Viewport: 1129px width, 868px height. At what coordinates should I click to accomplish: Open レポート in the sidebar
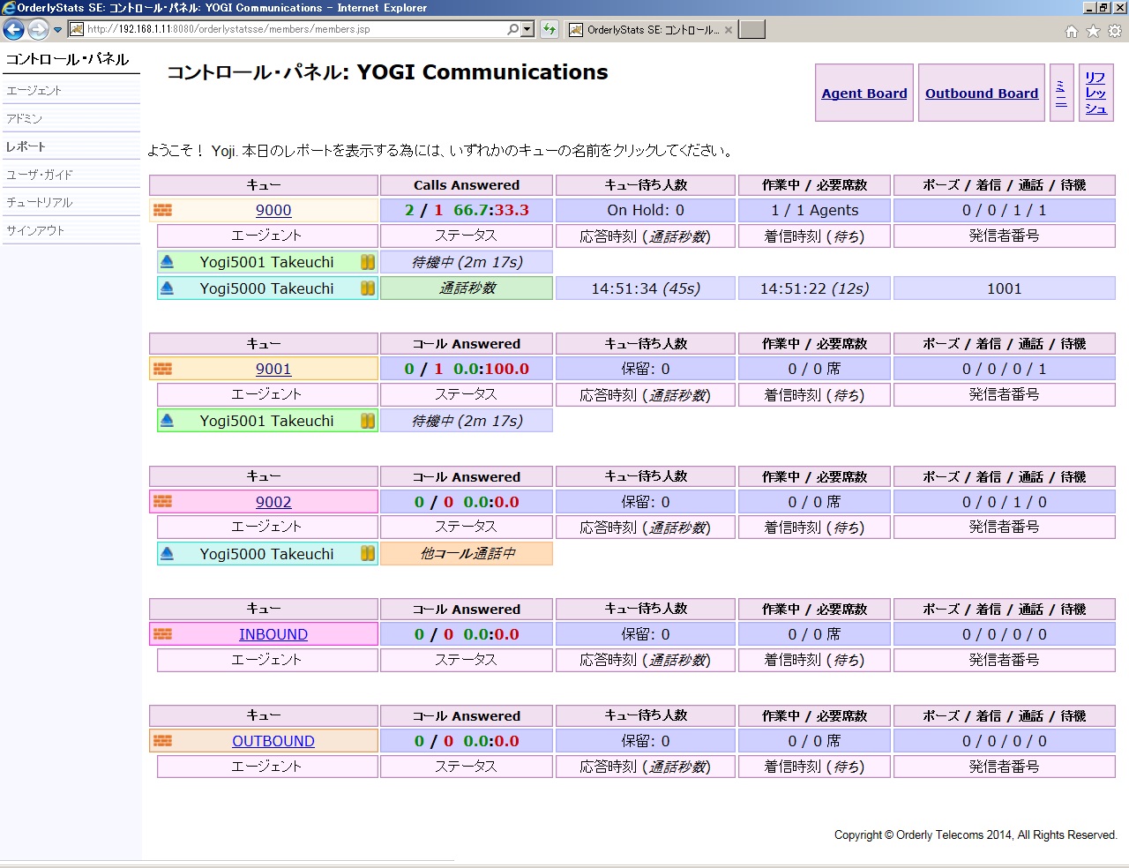[x=26, y=146]
